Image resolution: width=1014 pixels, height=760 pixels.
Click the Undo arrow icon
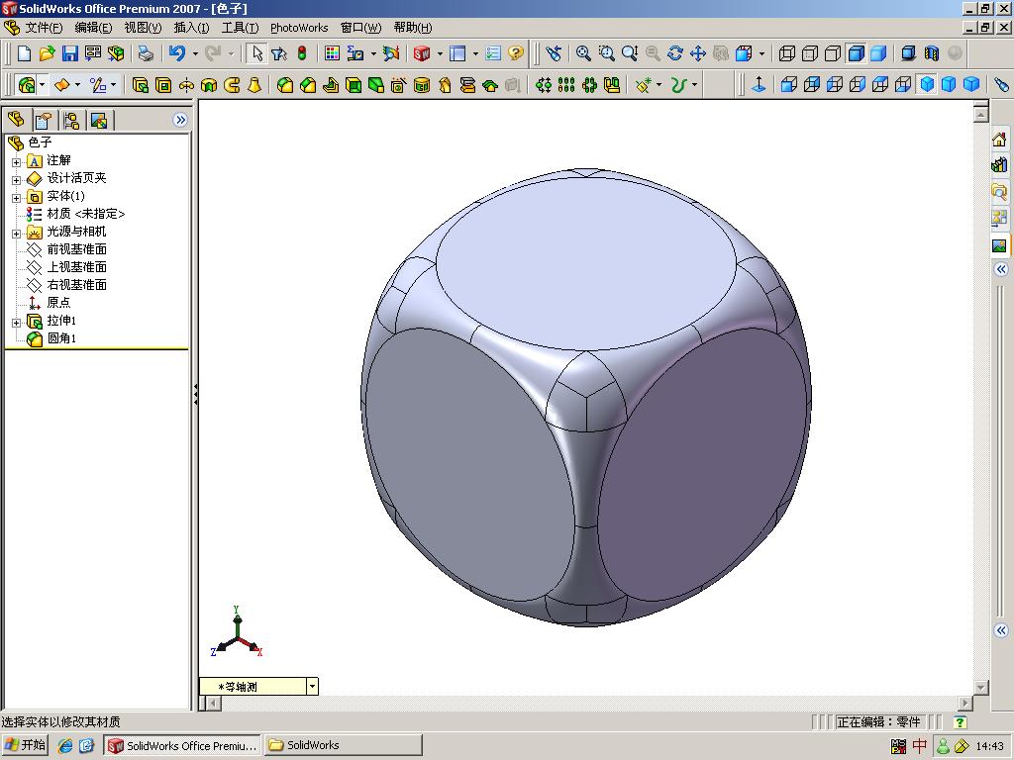(177, 53)
